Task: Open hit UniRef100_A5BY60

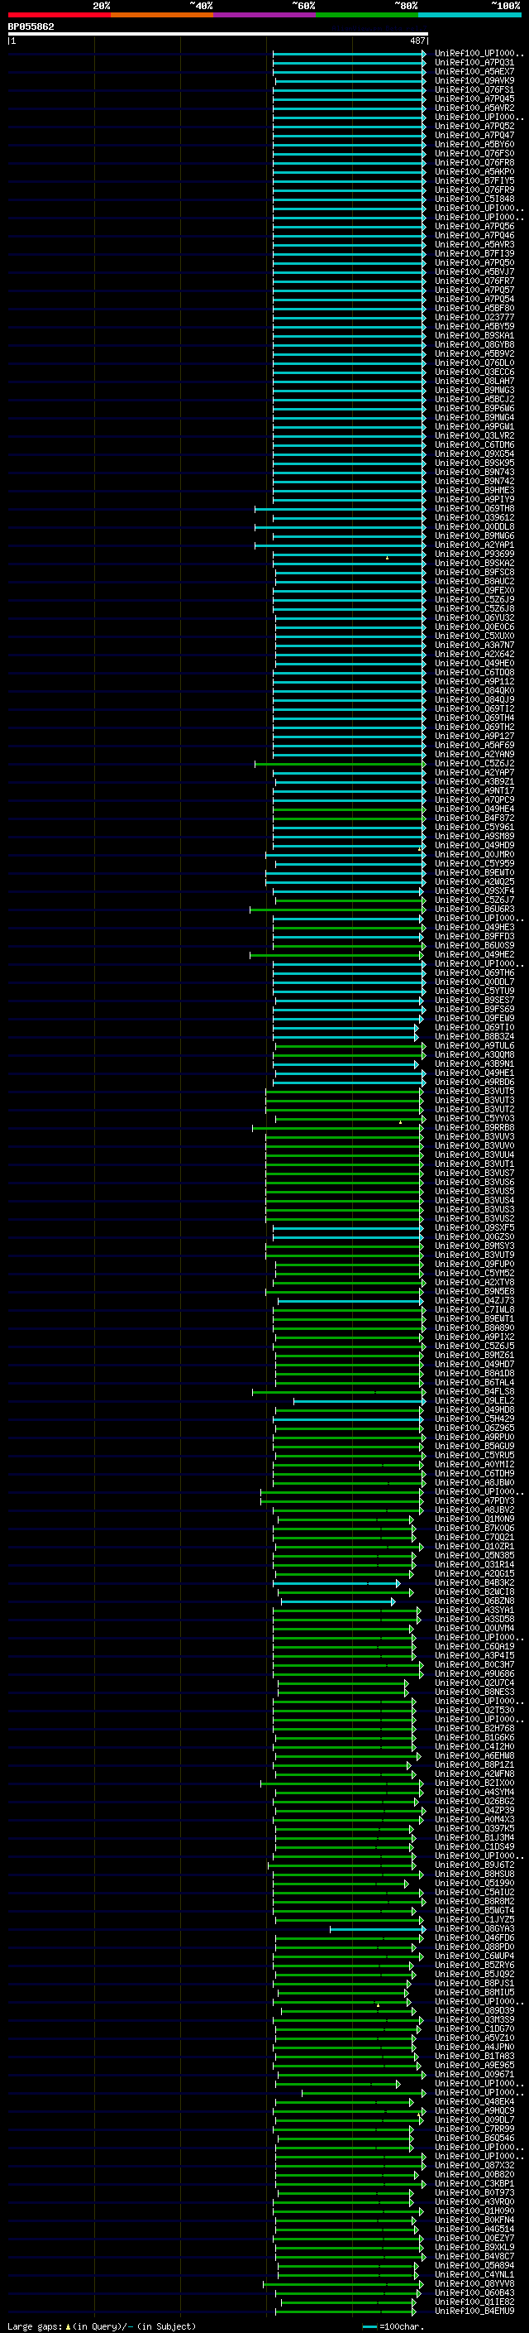Action: (474, 145)
